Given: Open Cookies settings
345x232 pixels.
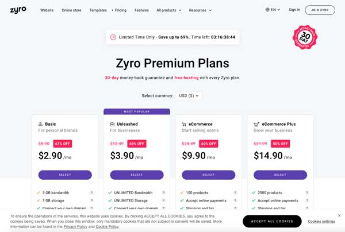Looking at the screenshot, I should pyautogui.click(x=321, y=222).
